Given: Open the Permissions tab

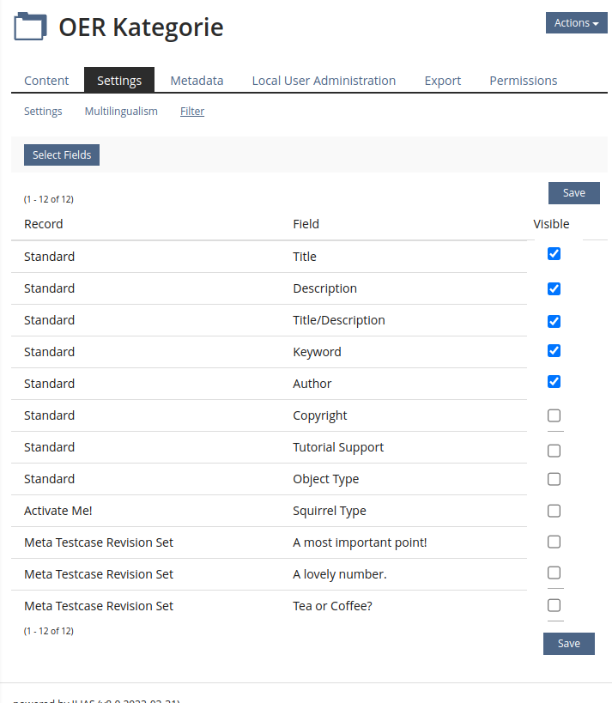Looking at the screenshot, I should tap(523, 81).
